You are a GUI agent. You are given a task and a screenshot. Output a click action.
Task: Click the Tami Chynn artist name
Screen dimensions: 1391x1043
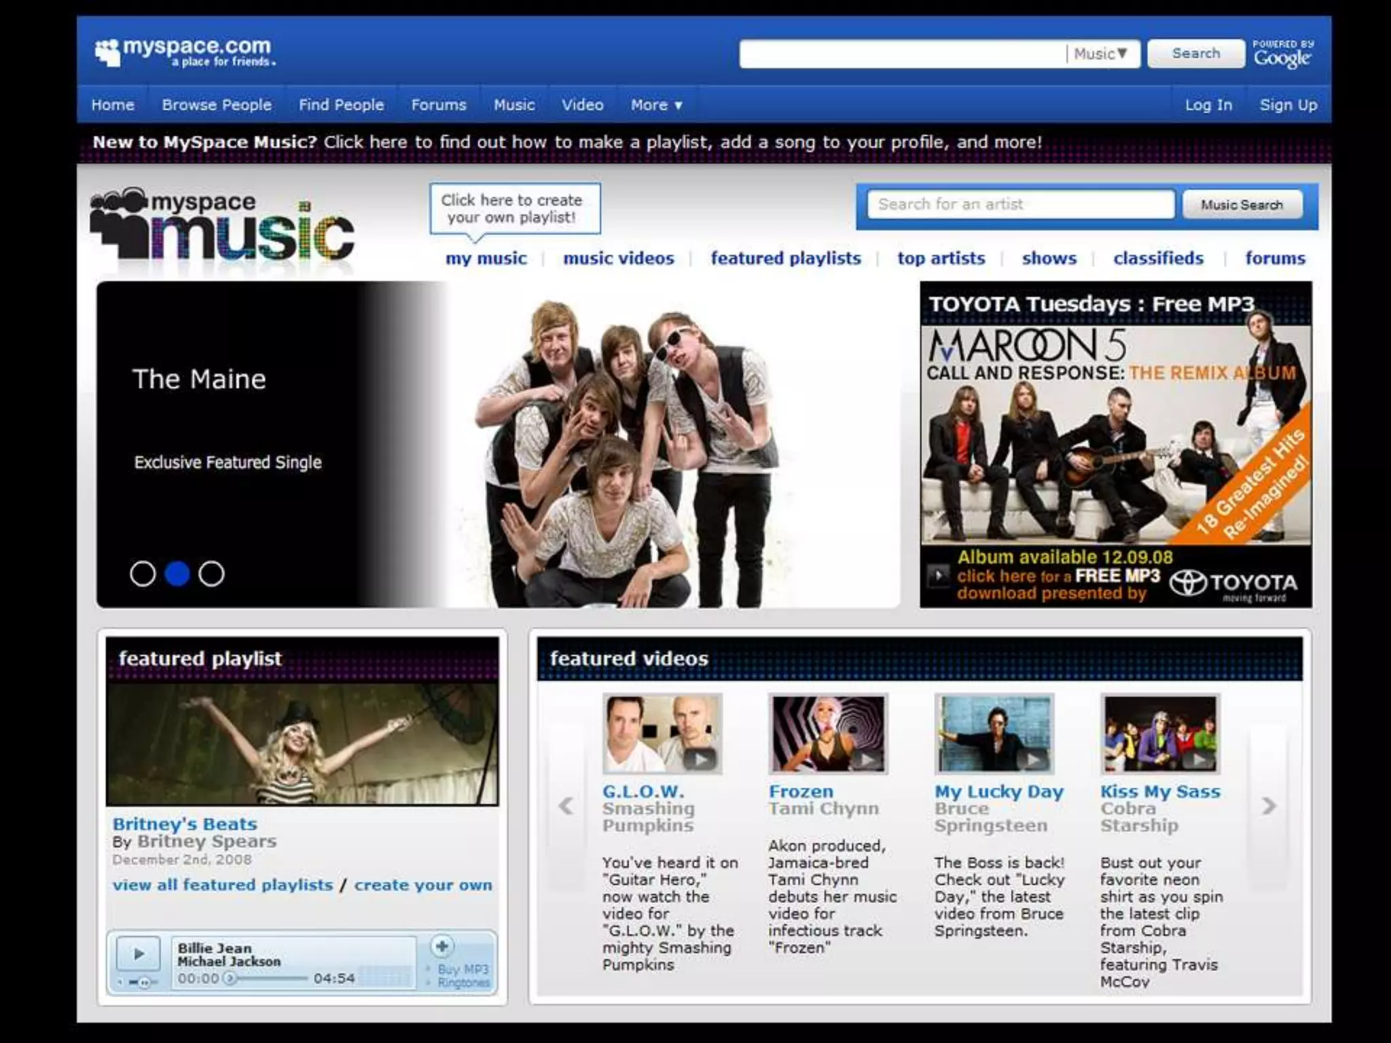(824, 808)
